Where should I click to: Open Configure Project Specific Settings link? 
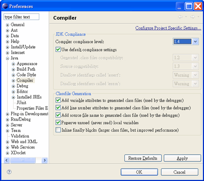[x=168, y=28]
